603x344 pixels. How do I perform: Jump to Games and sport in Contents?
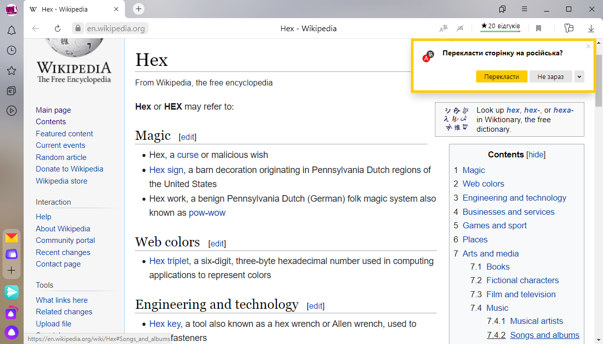click(x=495, y=225)
